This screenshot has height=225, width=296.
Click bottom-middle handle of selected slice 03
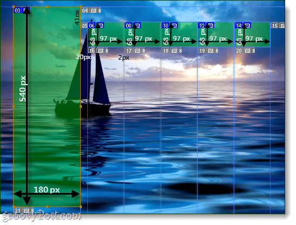click(47, 207)
